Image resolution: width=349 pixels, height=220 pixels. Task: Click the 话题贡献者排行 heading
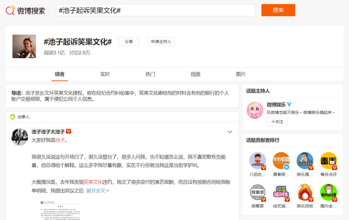262,140
